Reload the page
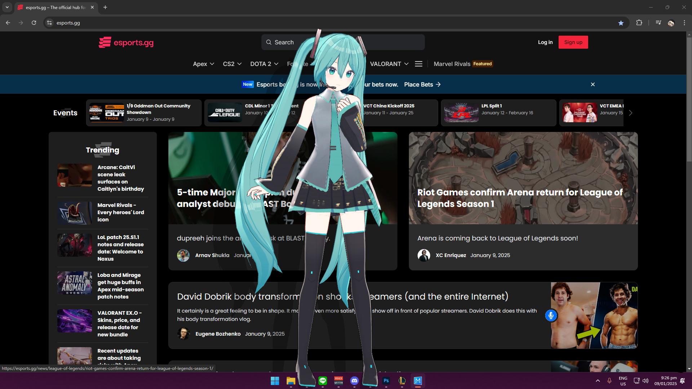Image resolution: width=692 pixels, height=389 pixels. (x=34, y=23)
